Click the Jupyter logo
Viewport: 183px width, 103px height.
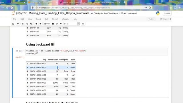click(19, 13)
